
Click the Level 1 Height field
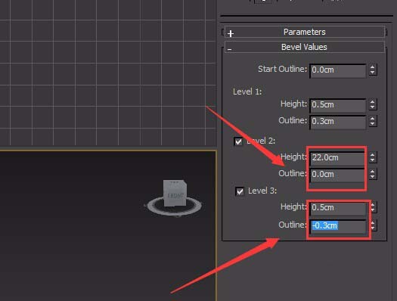[x=338, y=105]
